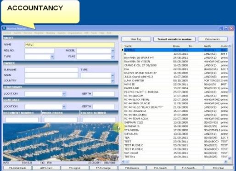Click the owner SURNAME field
The height and width of the screenshot is (171, 236).
click(x=51, y=70)
